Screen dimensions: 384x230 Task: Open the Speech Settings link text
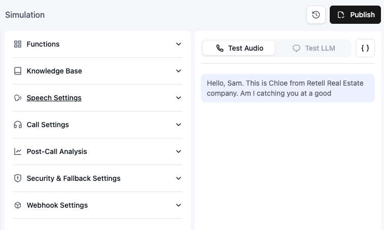pyautogui.click(x=54, y=98)
